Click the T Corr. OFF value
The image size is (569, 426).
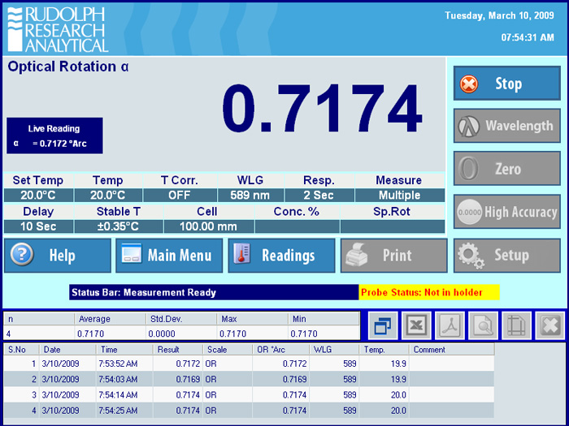(x=180, y=196)
